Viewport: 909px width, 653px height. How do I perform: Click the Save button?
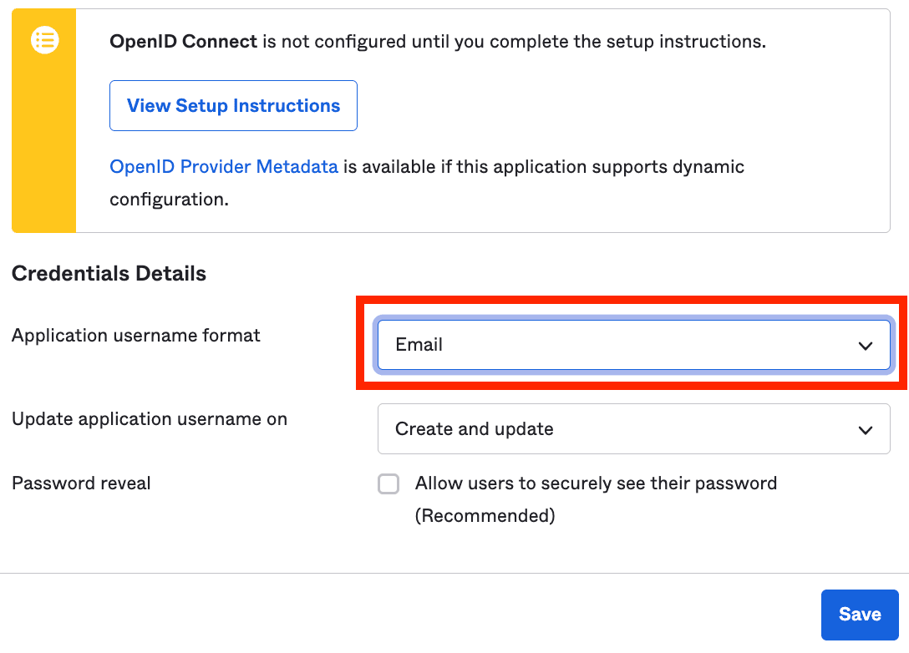860,615
